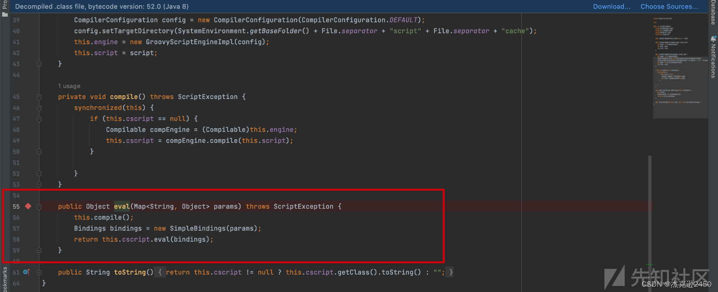718x292 pixels.
Task: Click the fold end marker on line 52
Action: (39, 173)
